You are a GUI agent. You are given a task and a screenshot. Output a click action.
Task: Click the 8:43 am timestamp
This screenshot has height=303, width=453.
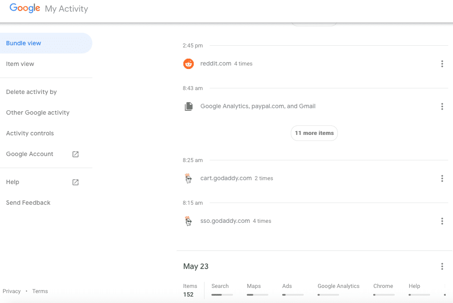click(193, 88)
